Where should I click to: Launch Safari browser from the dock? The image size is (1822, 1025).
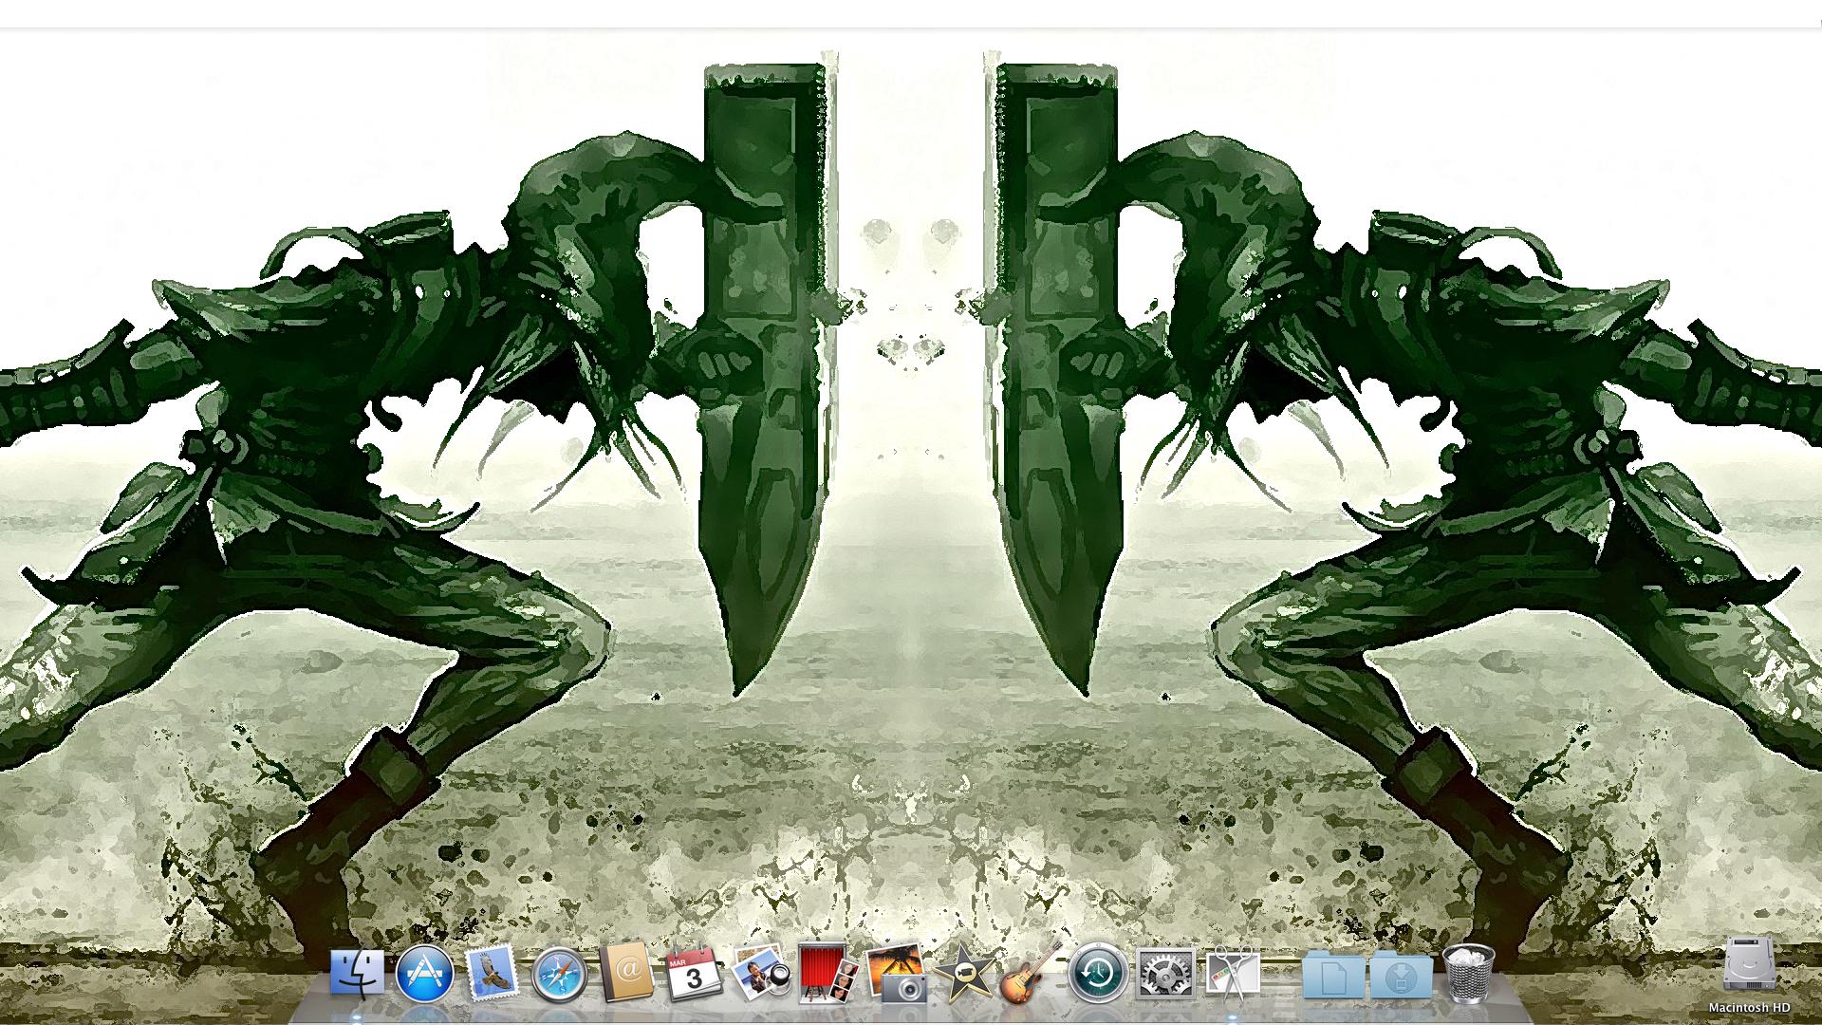click(558, 974)
